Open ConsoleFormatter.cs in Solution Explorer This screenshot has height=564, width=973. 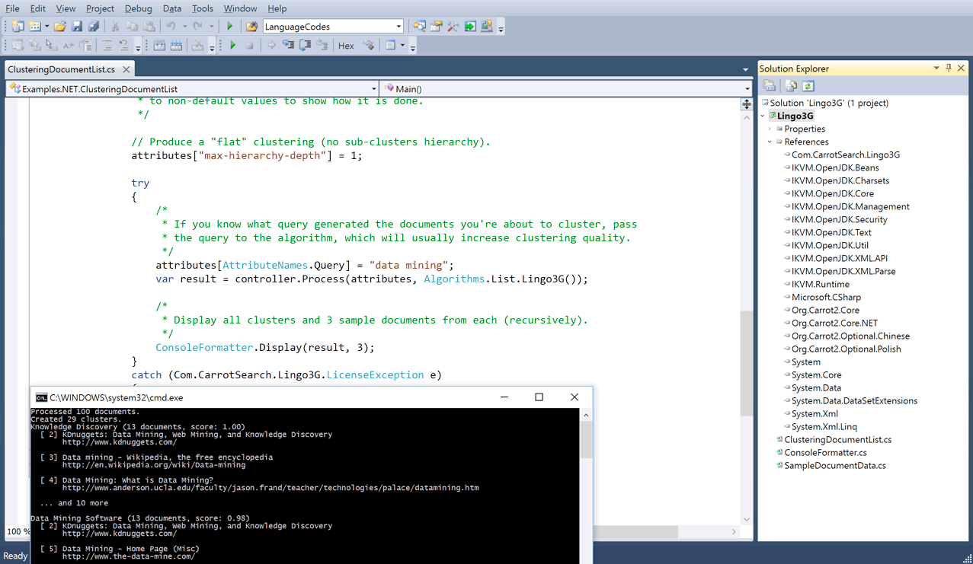point(825,452)
